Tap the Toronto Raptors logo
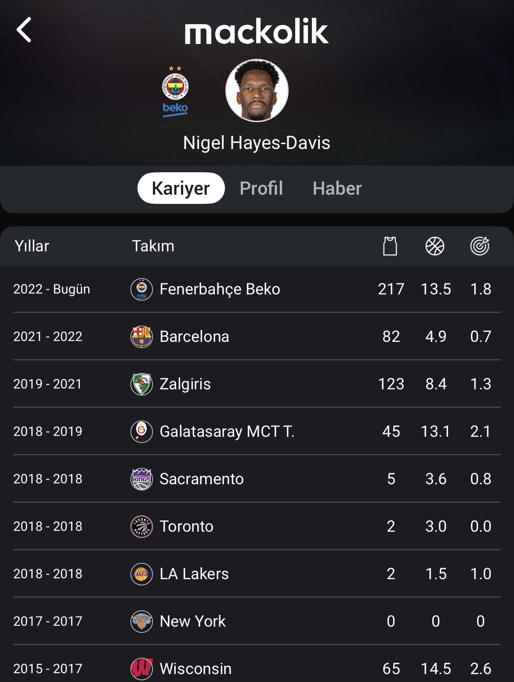The image size is (514, 682). coord(141,526)
